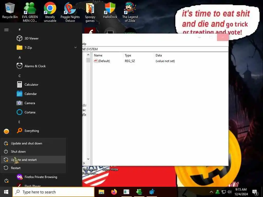Open the clock showing 9:15 AM
This screenshot has width=263, height=197.
pyautogui.click(x=241, y=192)
